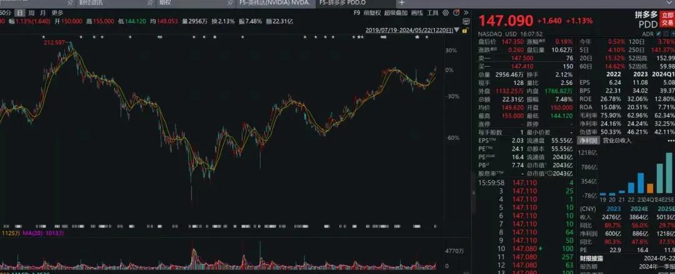Click the last price 147.090
675x274 pixels.
[506, 20]
